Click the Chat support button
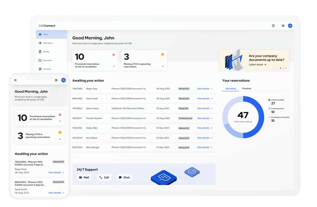 point(125,177)
